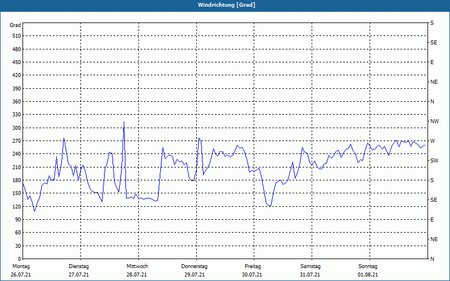Click the 0 degree axis label

click(20, 259)
